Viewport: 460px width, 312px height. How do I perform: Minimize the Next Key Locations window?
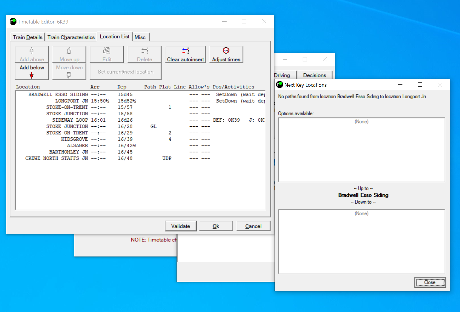point(400,85)
